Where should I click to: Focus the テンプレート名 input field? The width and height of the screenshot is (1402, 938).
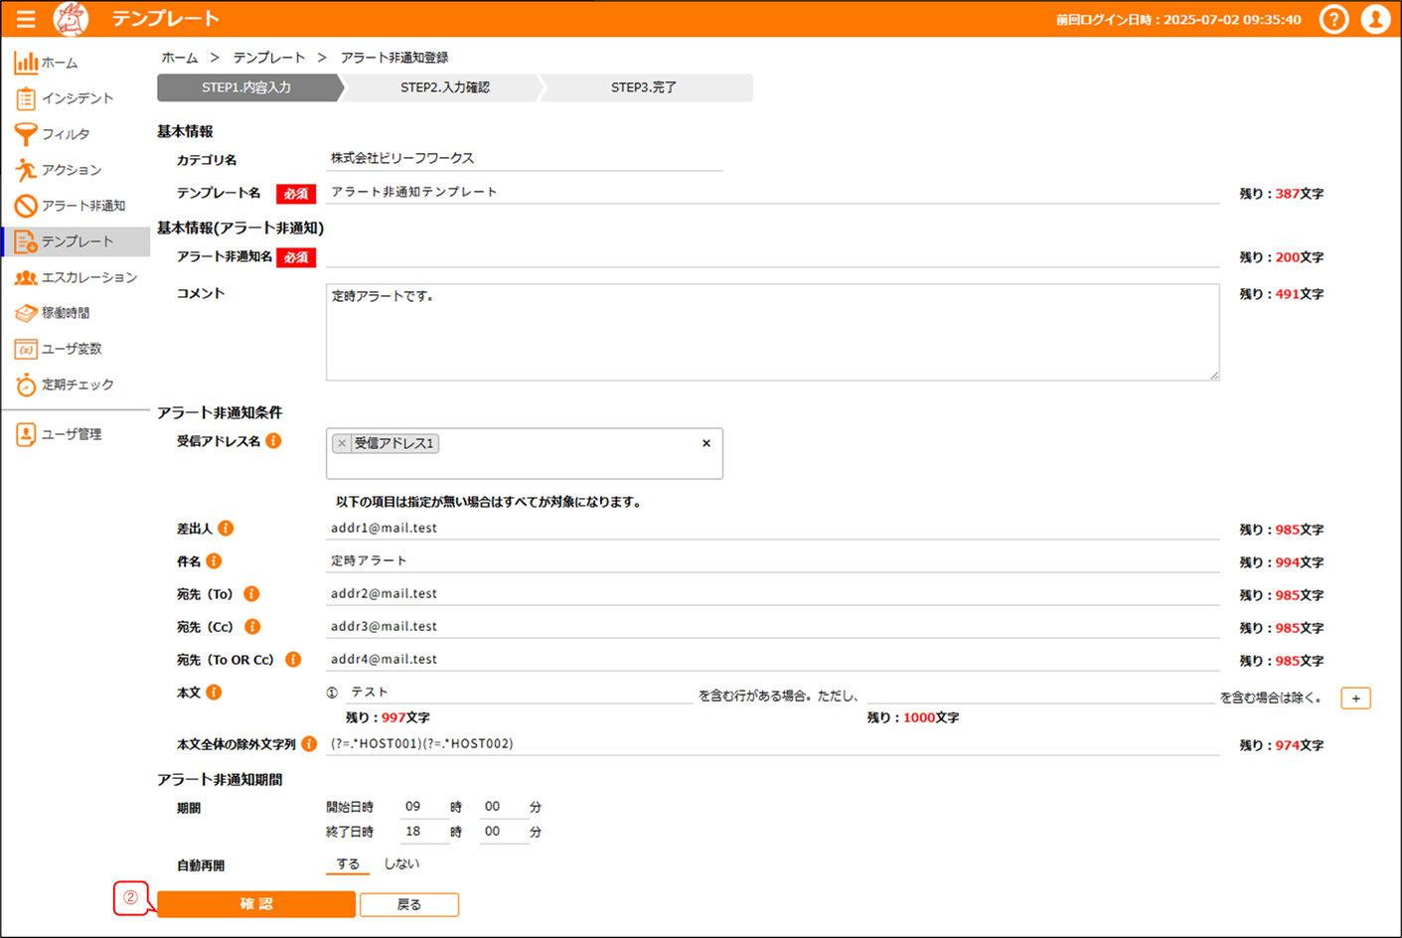773,193
